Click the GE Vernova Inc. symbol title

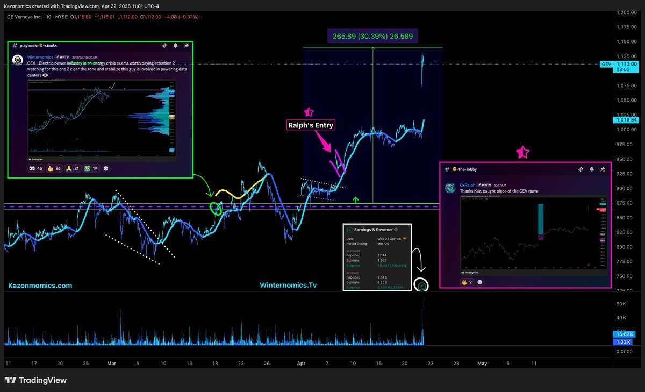tap(25, 17)
